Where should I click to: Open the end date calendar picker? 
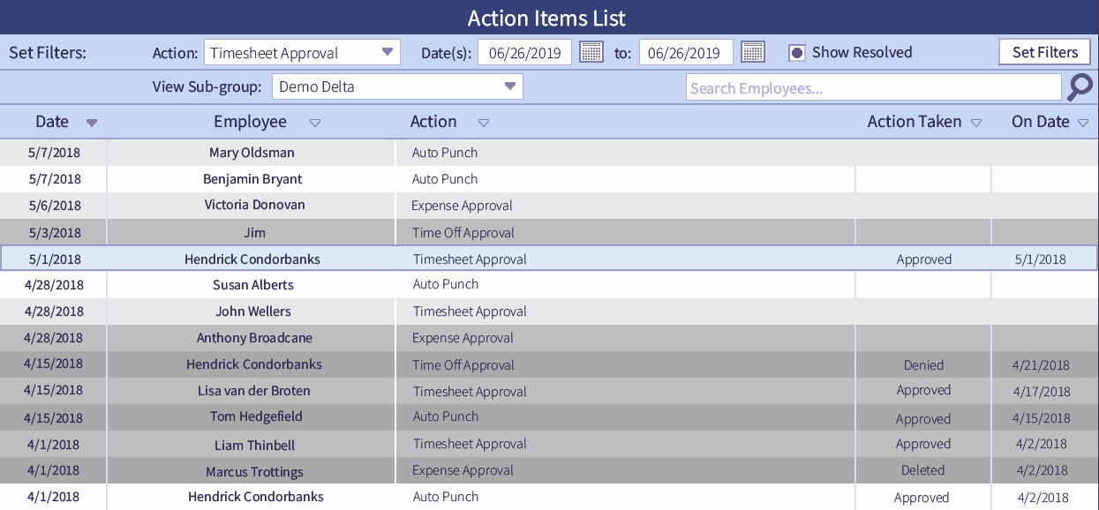click(x=752, y=51)
